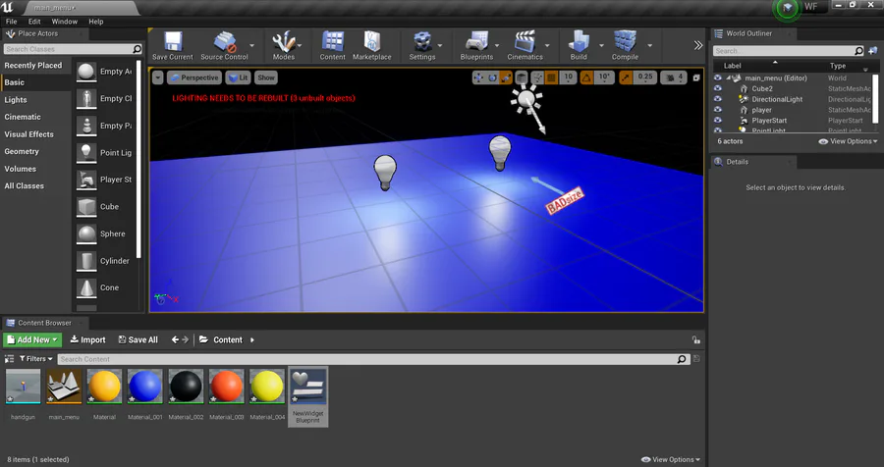Screen dimensions: 884x467
Task: Toggle visibility of main_menu (Editor) world
Action: [718, 78]
